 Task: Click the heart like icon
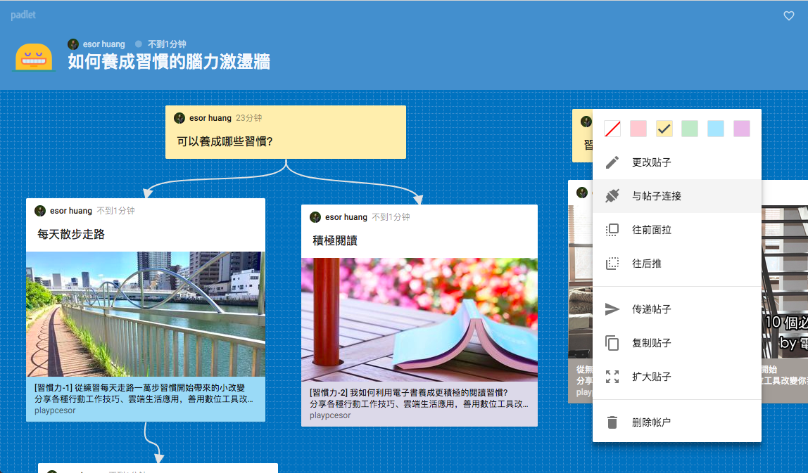coord(788,16)
